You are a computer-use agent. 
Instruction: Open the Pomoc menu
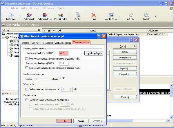click(x=61, y=8)
